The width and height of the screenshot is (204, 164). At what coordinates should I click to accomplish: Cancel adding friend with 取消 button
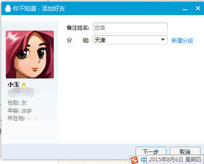coord(185,151)
